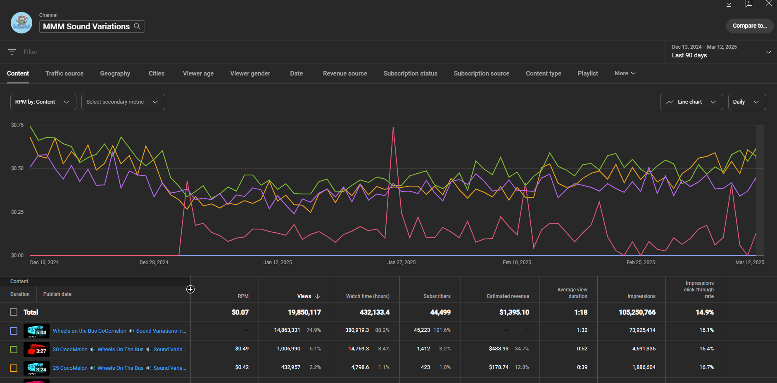
Task: Switch to the Revenue source tab
Action: [x=345, y=73]
